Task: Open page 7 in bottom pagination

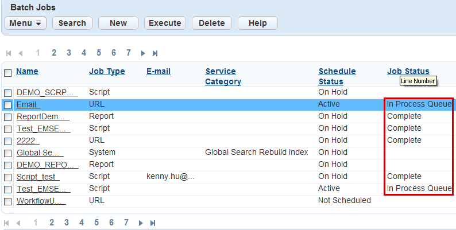Action: tap(126, 223)
